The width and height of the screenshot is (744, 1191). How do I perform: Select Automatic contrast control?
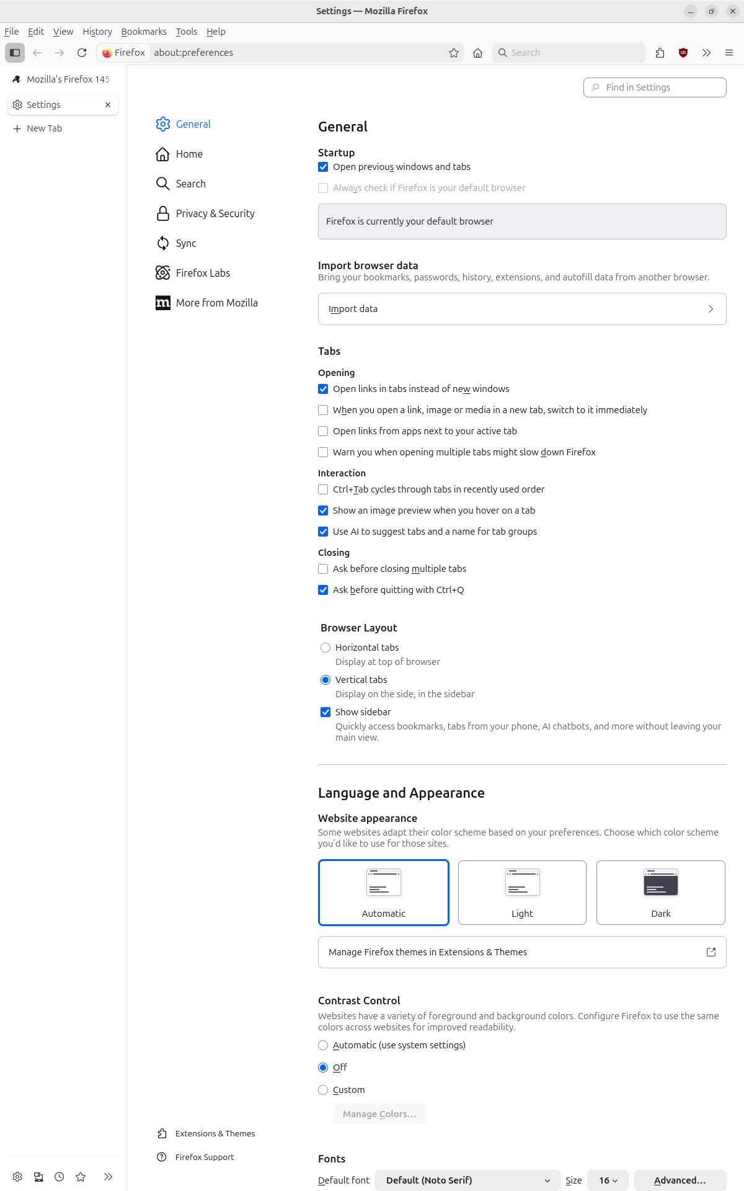323,1045
